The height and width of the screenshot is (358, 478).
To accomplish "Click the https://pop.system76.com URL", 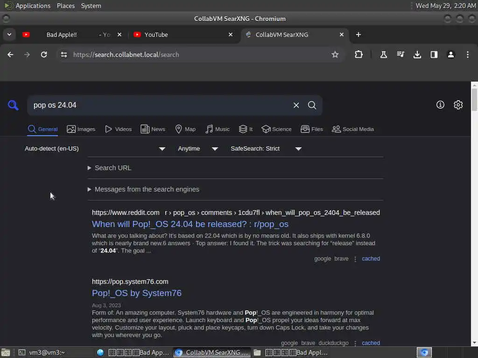I will tap(130, 282).
